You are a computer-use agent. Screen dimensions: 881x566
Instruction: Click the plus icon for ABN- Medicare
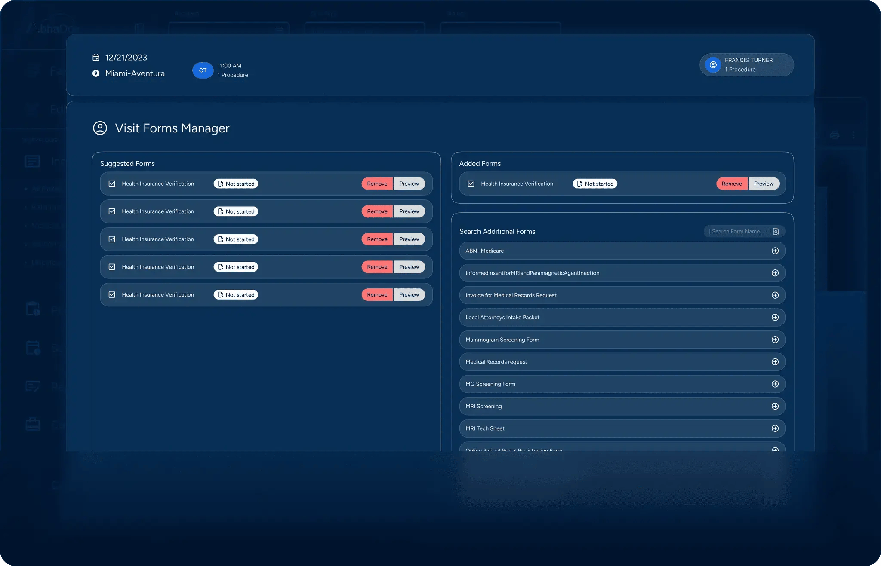coord(775,251)
